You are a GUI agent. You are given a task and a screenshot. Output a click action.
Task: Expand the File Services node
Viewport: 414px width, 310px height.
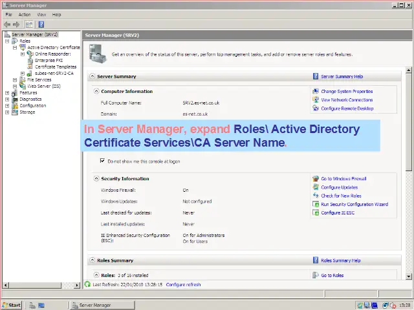(15, 79)
